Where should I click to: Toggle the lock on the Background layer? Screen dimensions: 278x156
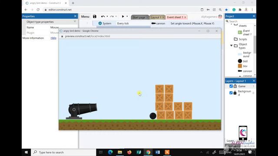pos(235,93)
